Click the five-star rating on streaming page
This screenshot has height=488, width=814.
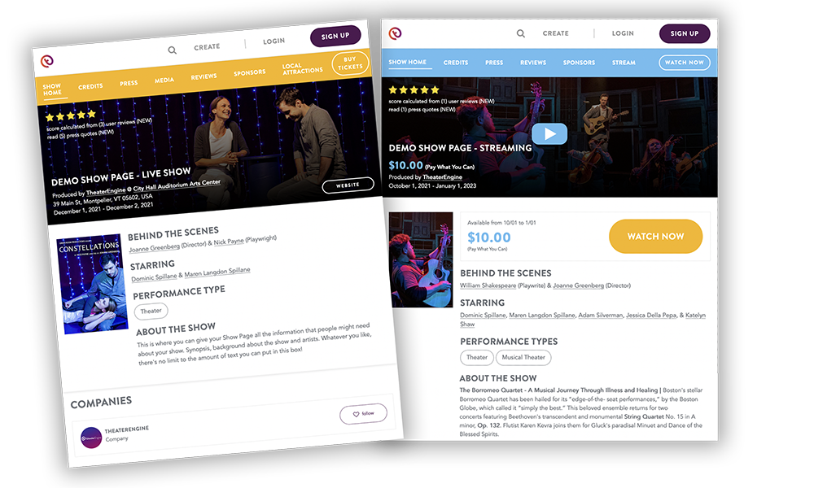[x=414, y=89]
